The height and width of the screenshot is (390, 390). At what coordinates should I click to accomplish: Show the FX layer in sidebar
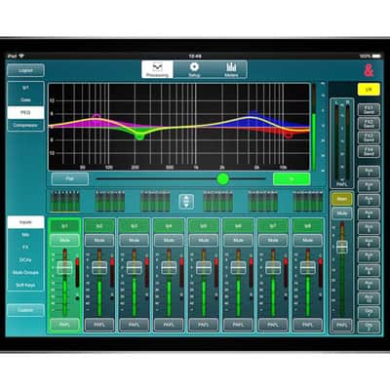click(25, 248)
